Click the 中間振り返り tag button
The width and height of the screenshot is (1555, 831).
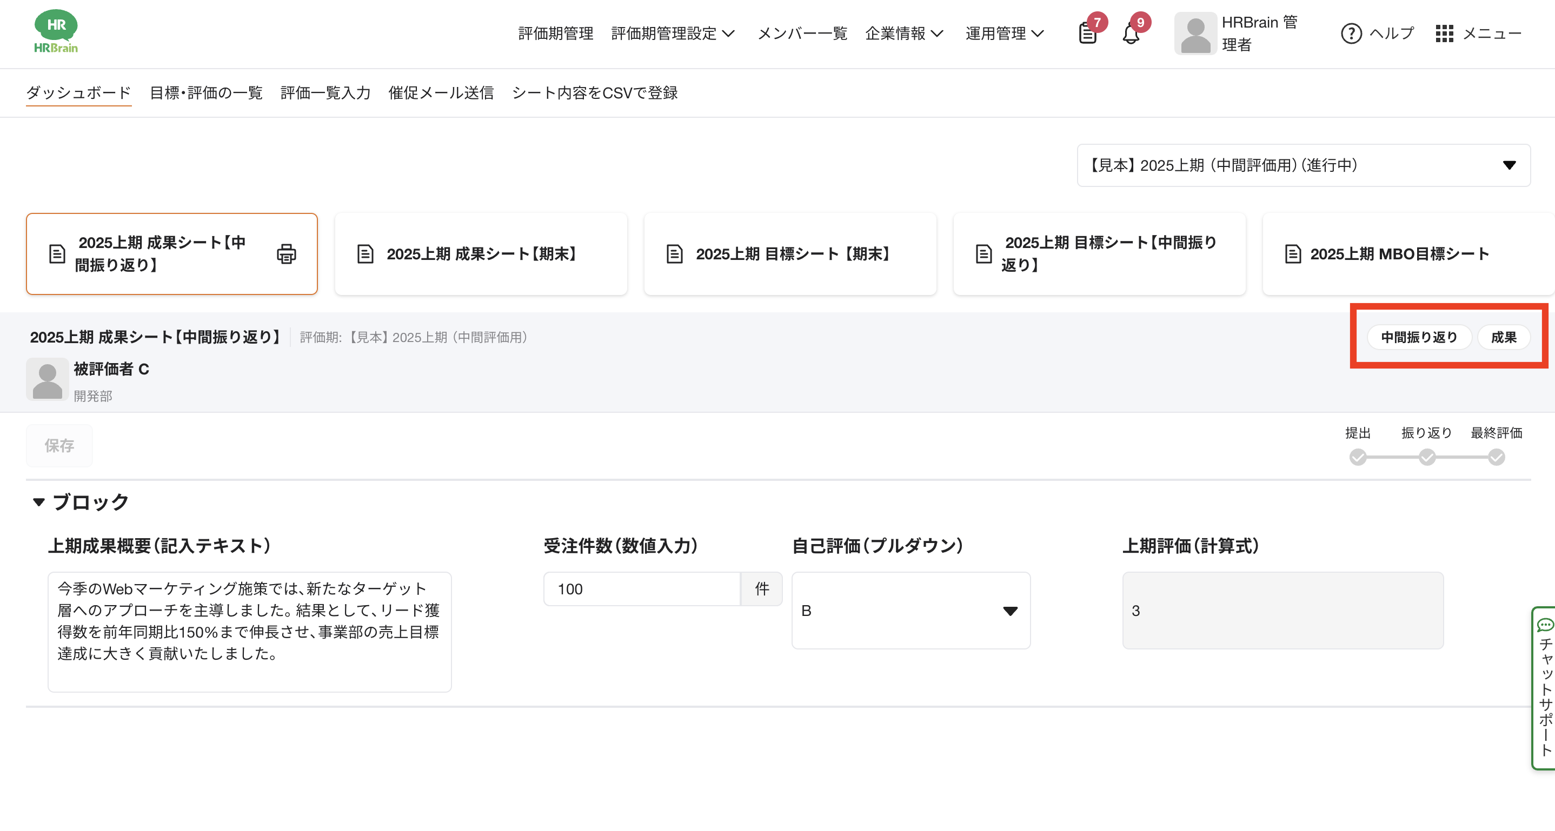pyautogui.click(x=1419, y=337)
